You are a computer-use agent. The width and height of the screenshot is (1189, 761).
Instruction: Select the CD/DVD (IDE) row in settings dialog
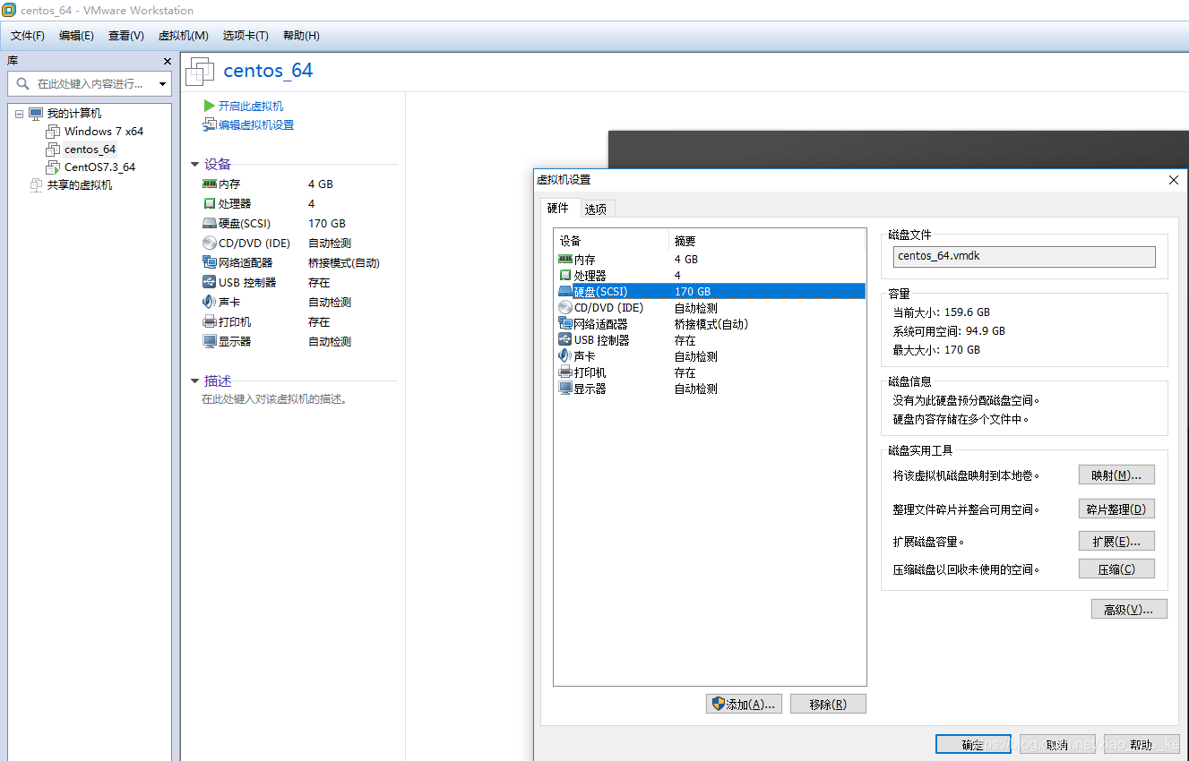(710, 307)
